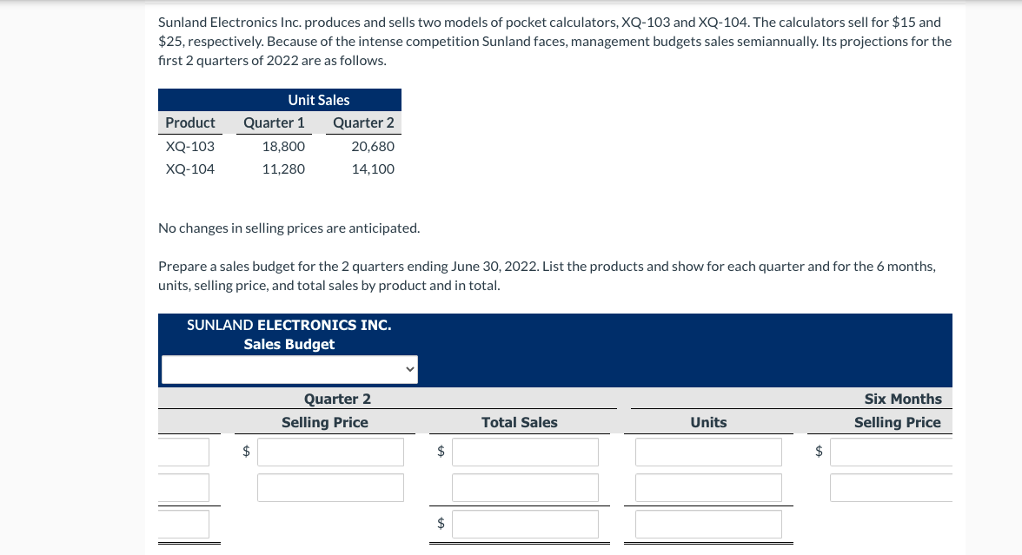Click the Unit Sales table header
This screenshot has height=555, width=1022.
tap(319, 101)
